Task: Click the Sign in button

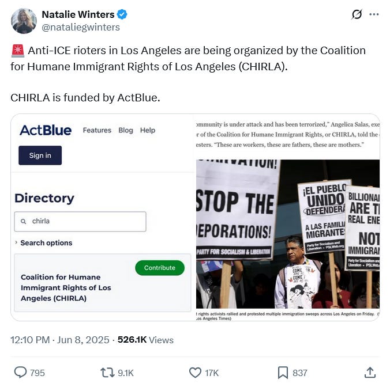Action: pos(40,155)
